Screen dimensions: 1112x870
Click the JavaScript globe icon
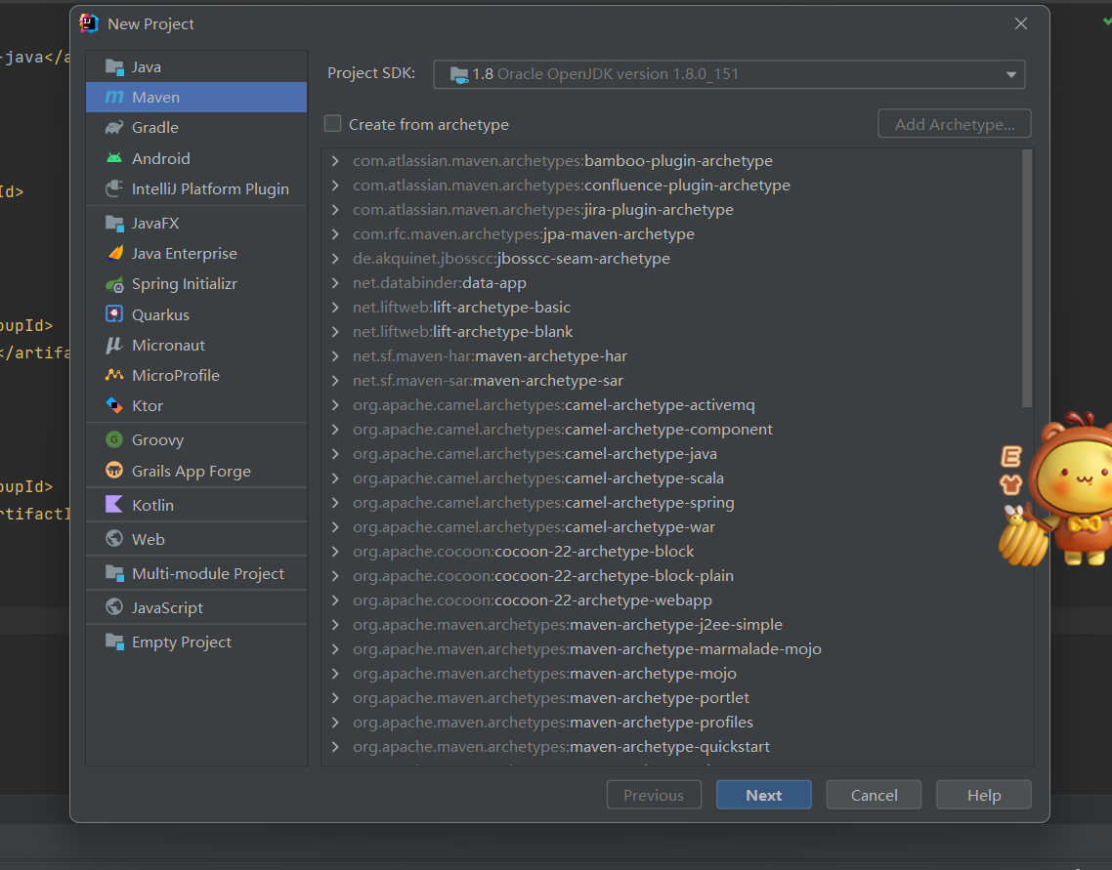click(114, 607)
